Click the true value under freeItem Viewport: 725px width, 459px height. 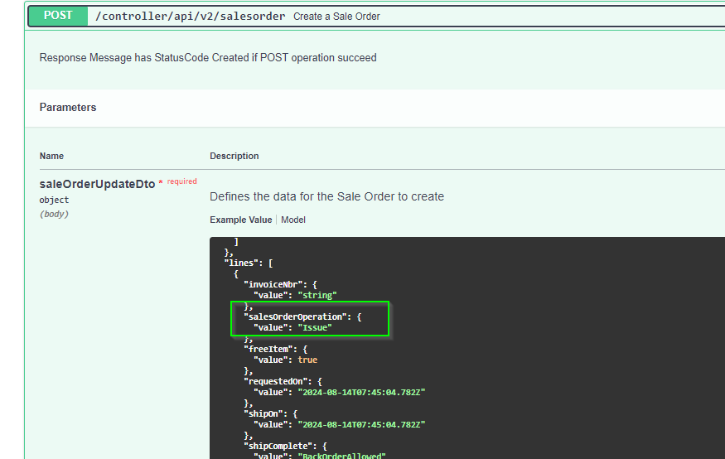coord(307,360)
